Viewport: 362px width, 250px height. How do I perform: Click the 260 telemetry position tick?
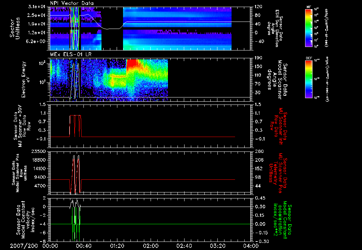point(258,151)
